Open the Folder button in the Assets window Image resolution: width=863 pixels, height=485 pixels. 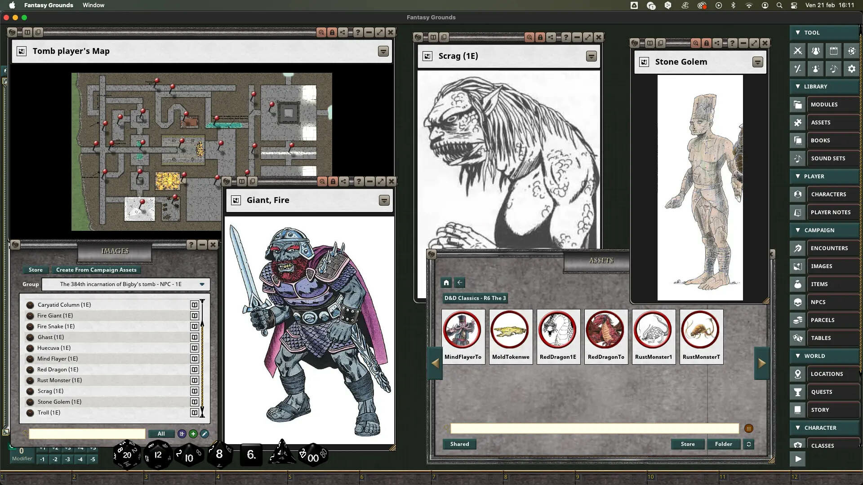723,444
